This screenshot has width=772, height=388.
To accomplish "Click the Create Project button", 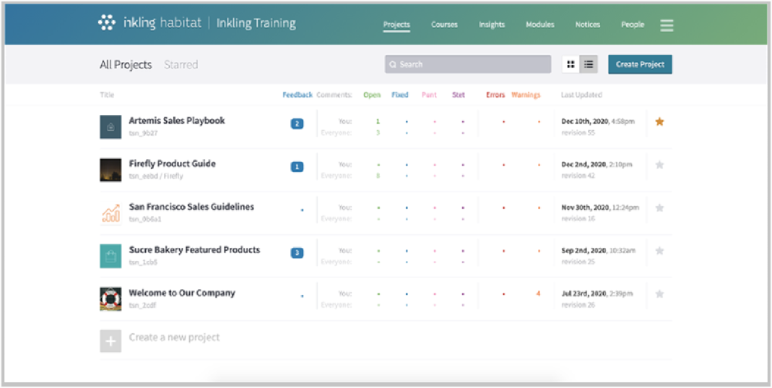I will [640, 64].
